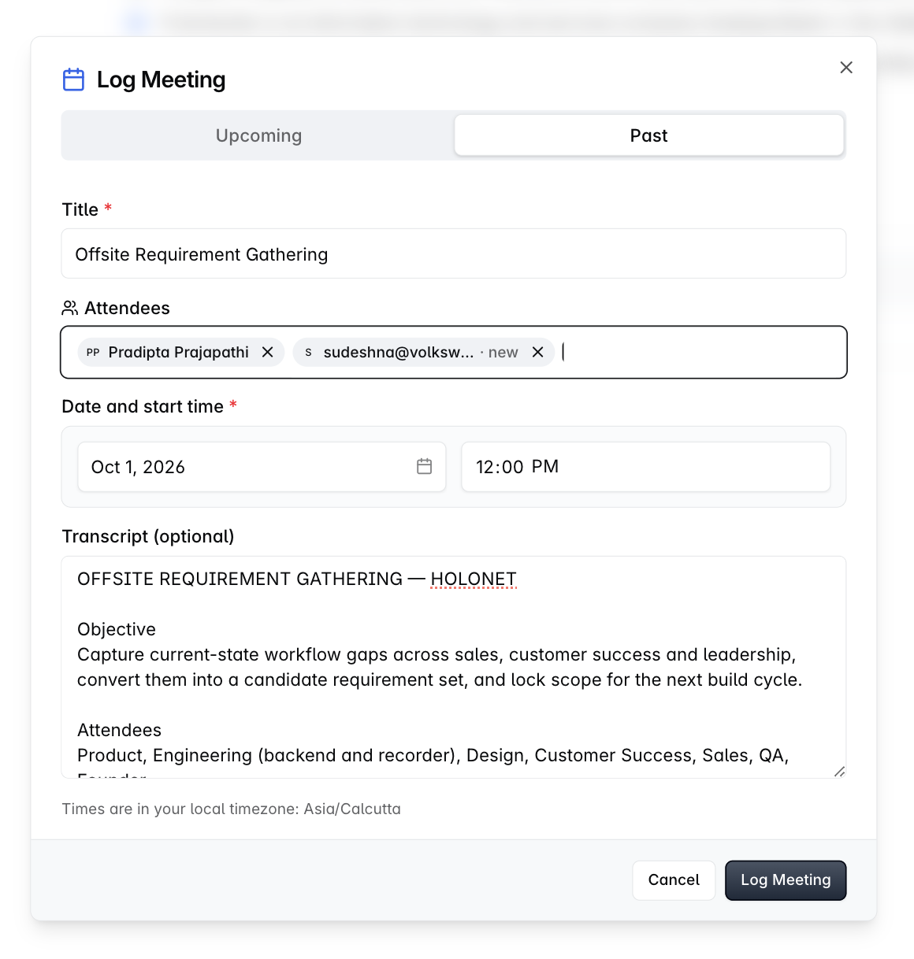
Task: Click the Transcript (optional) label
Action: 148,536
